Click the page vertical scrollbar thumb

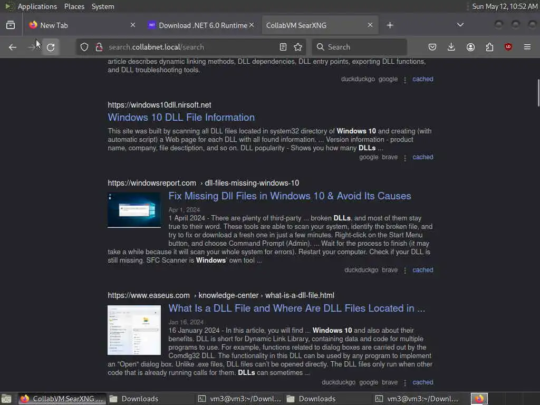(x=538, y=93)
